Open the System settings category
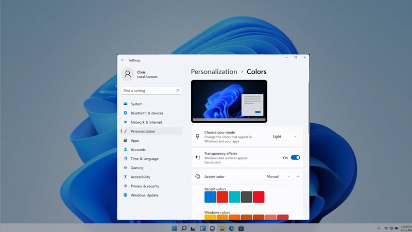This screenshot has width=412, height=232. 151,104
